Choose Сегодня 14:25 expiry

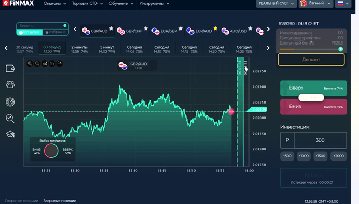point(244,49)
